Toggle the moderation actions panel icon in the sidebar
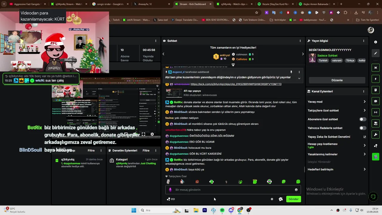 point(376,123)
